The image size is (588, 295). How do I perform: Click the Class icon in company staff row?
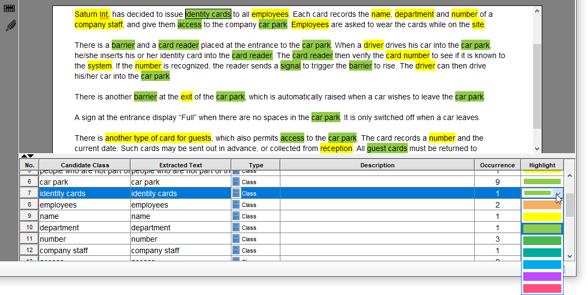(x=236, y=250)
